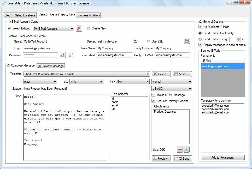Save the template via Save... button

coord(183,74)
